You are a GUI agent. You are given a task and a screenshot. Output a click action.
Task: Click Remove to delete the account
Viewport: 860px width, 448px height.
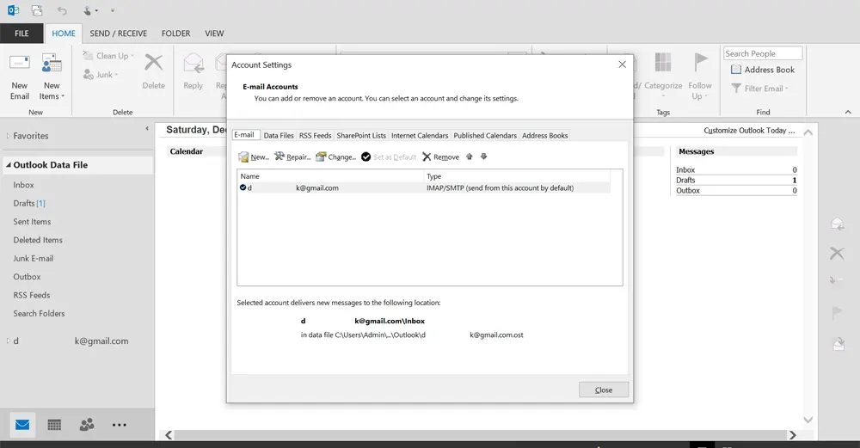tap(441, 156)
